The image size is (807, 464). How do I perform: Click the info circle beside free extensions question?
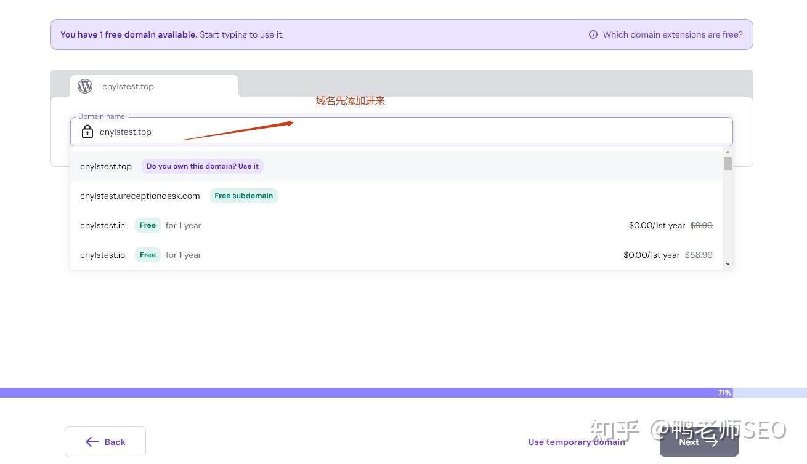593,34
